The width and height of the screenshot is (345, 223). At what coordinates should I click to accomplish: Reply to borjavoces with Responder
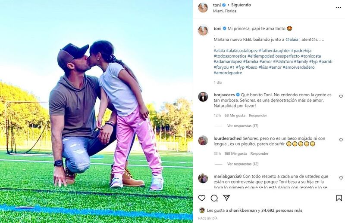(x=258, y=115)
